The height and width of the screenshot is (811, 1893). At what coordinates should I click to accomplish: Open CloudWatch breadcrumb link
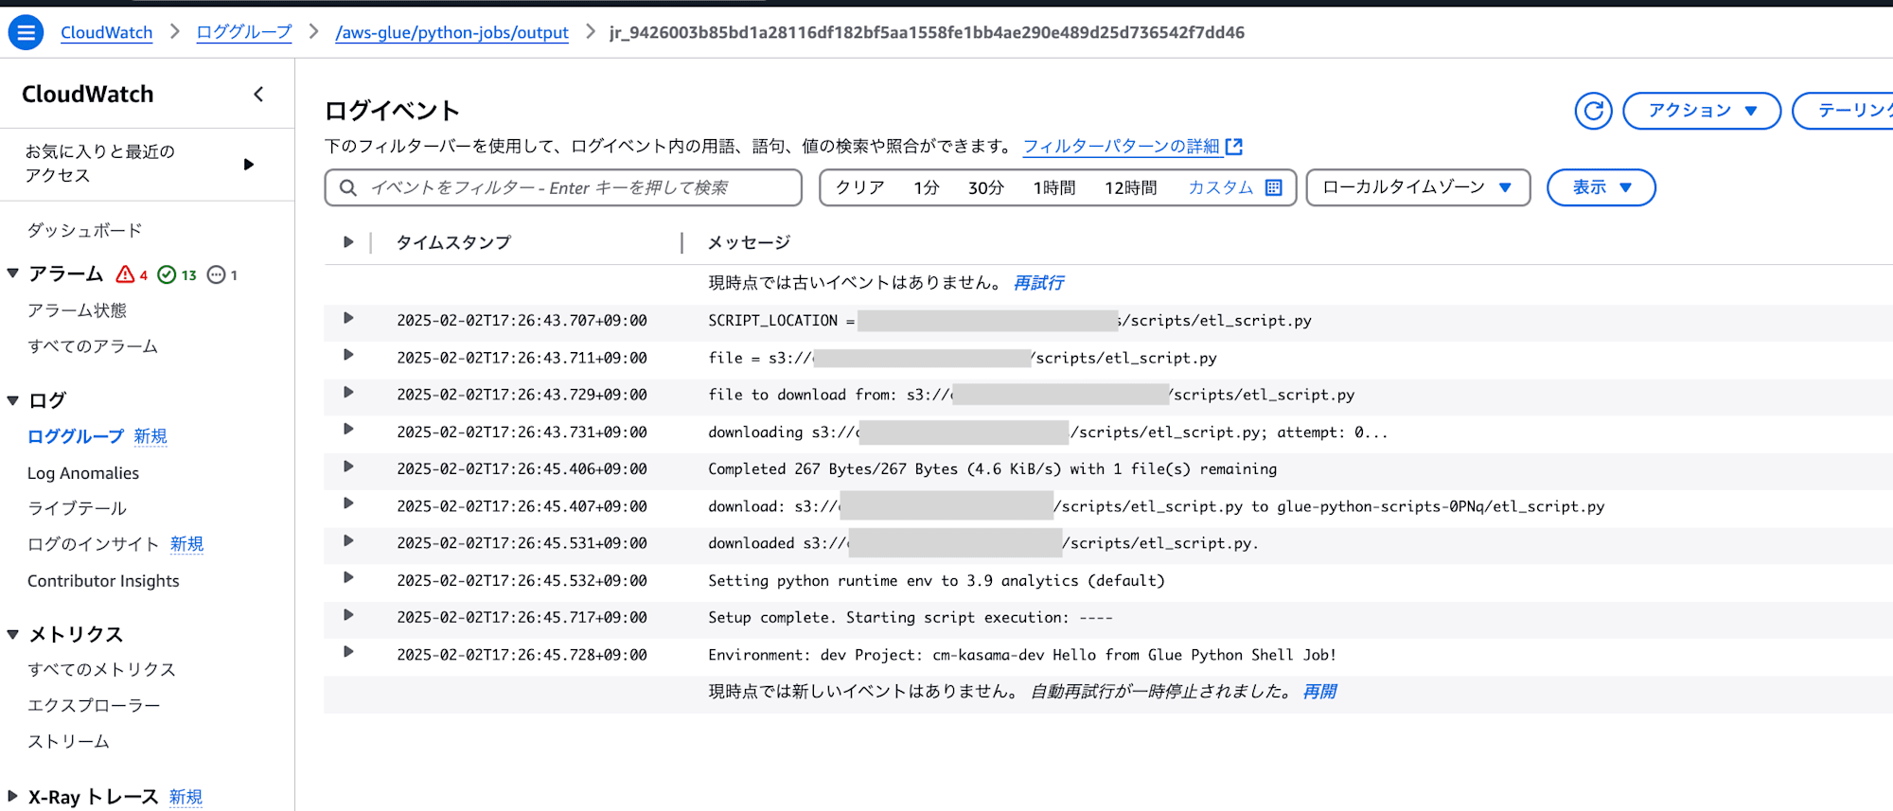click(x=106, y=32)
